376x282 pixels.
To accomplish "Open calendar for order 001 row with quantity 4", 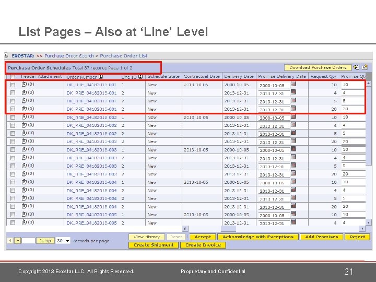I will click(x=293, y=92).
